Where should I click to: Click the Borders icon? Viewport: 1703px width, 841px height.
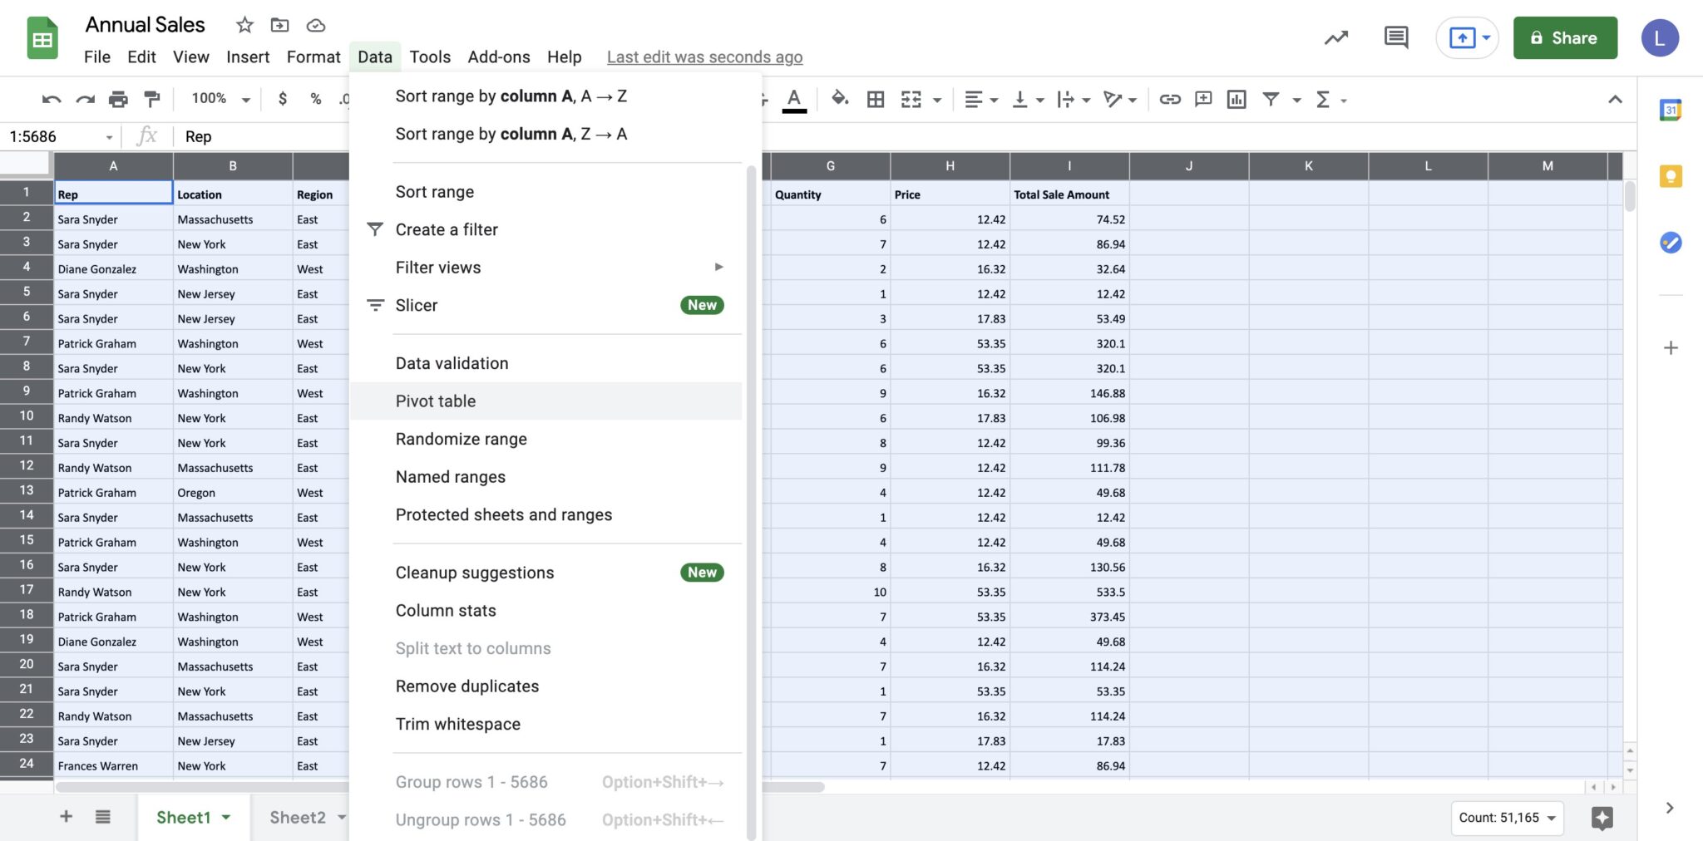(876, 100)
